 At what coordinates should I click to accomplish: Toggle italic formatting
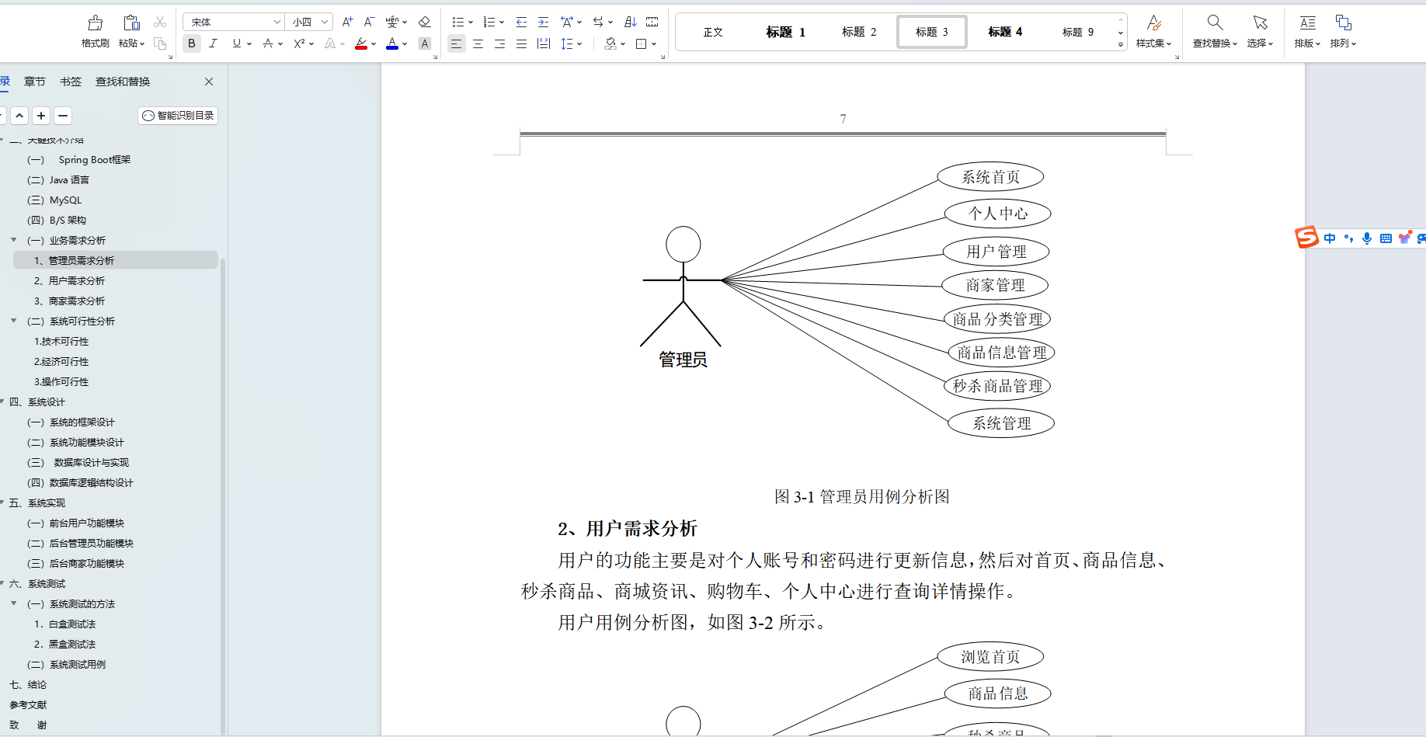(213, 43)
